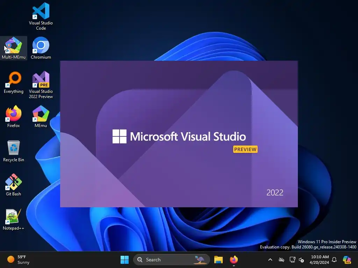Click the bird illustration in the search box
Screen dimensions: 358x268
[200, 260]
